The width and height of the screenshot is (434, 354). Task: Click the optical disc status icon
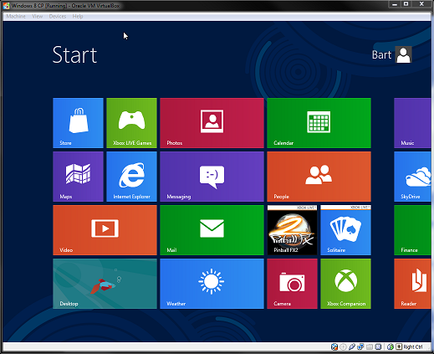[343, 346]
